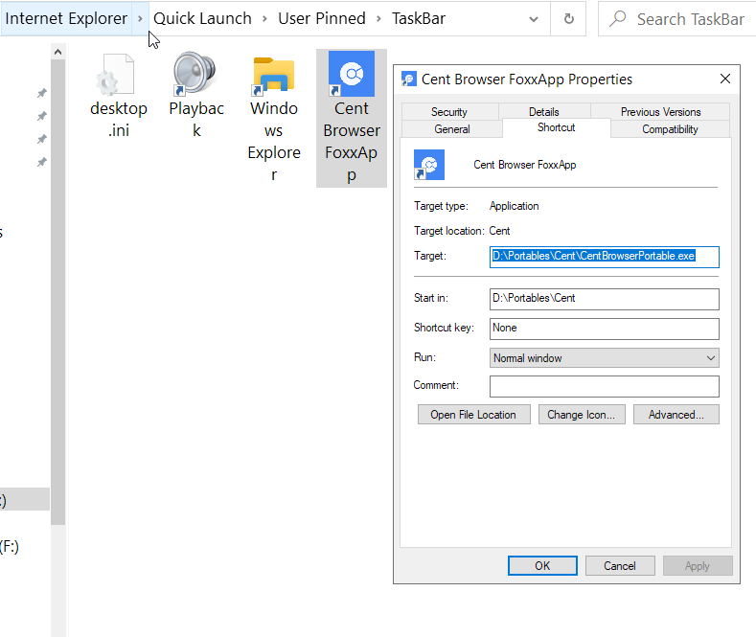Confirm with the OK button
Image resolution: width=756 pixels, height=637 pixels.
542,566
